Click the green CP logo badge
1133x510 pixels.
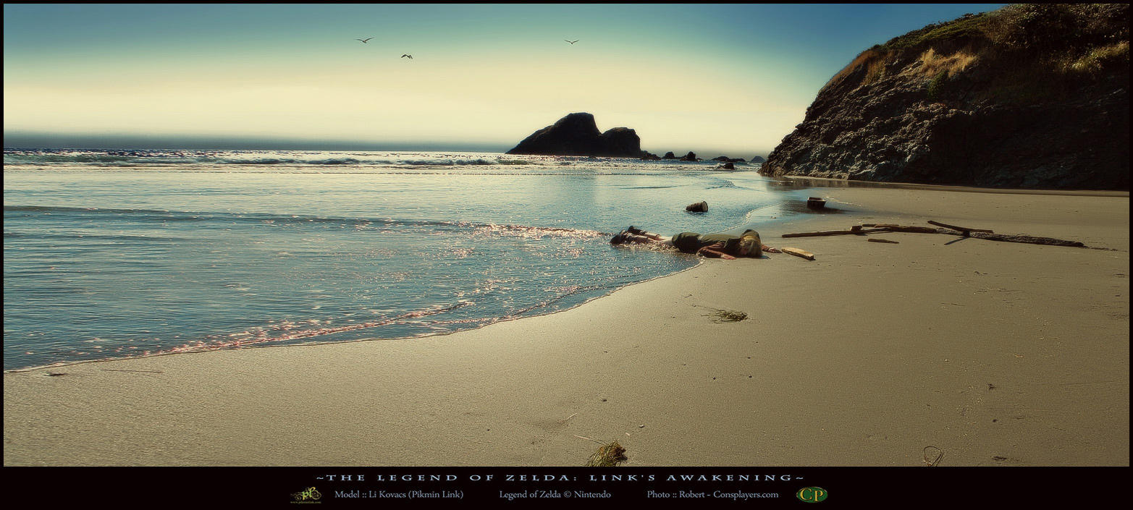coord(812,495)
